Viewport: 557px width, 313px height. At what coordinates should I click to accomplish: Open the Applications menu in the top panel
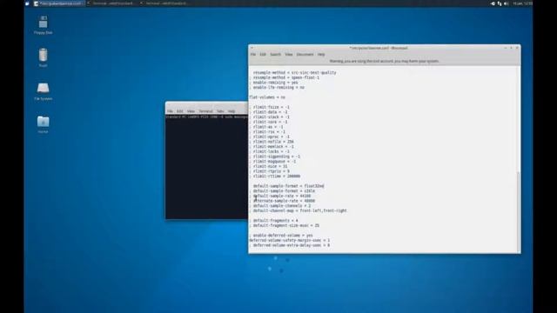27,3
